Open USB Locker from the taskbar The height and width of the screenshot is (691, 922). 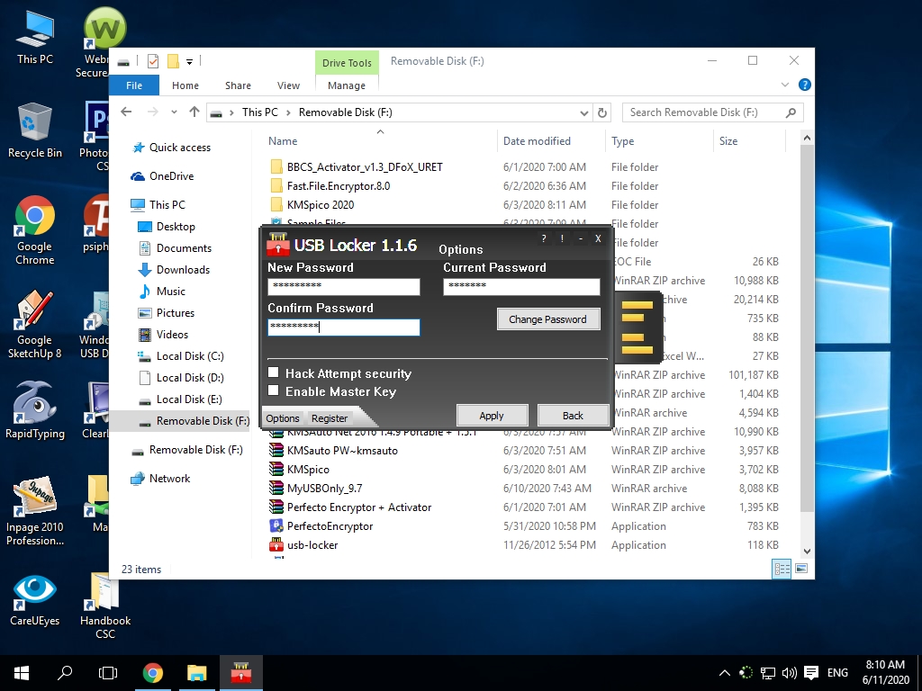point(240,672)
